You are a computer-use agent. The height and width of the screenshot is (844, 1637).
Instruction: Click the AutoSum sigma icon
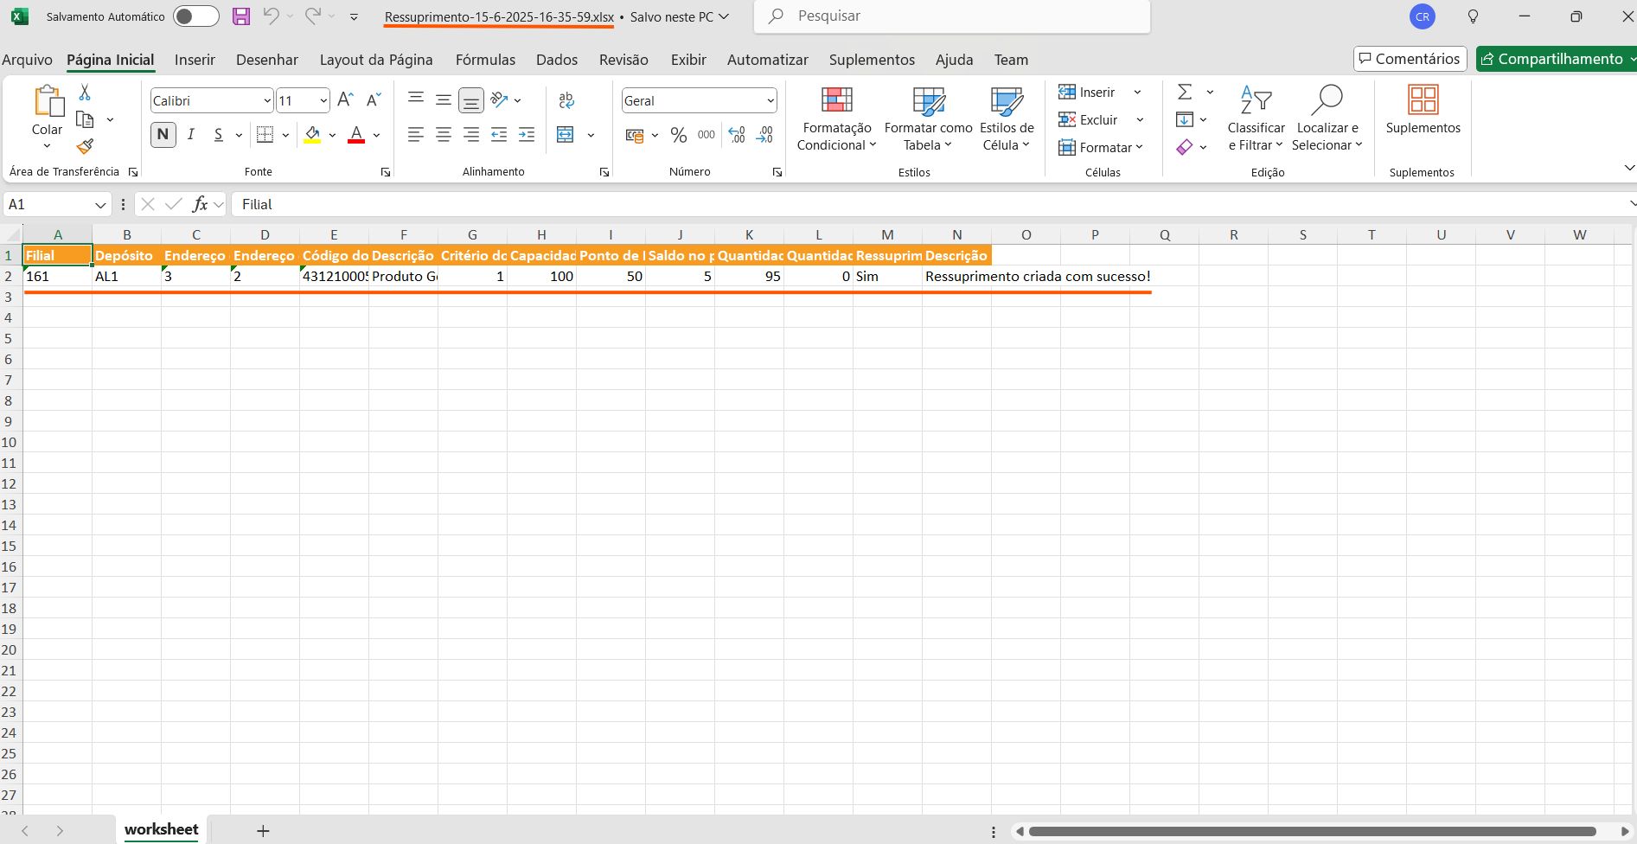(1185, 93)
